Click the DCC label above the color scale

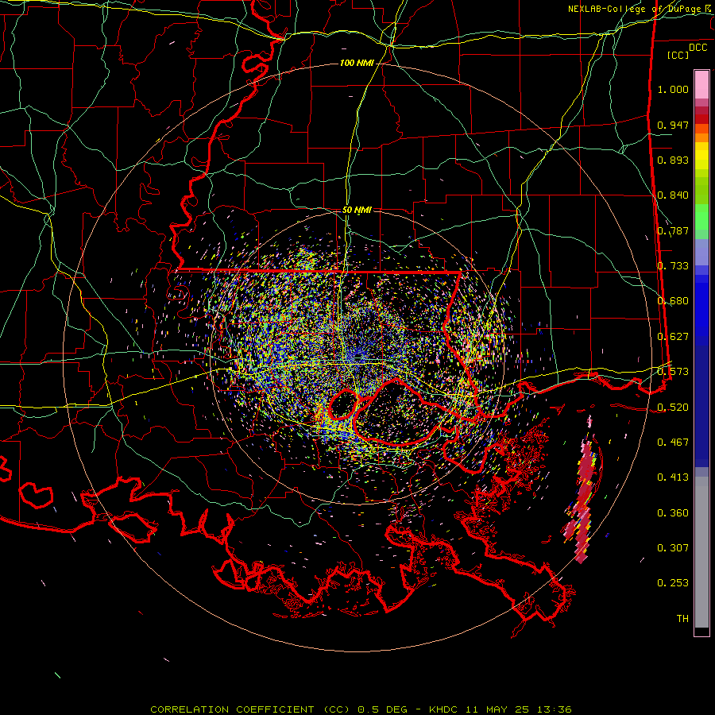698,48
